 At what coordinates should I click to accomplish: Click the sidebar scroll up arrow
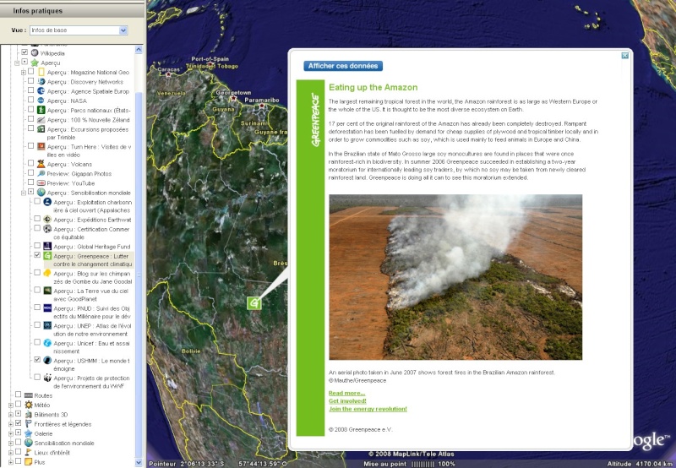139,50
